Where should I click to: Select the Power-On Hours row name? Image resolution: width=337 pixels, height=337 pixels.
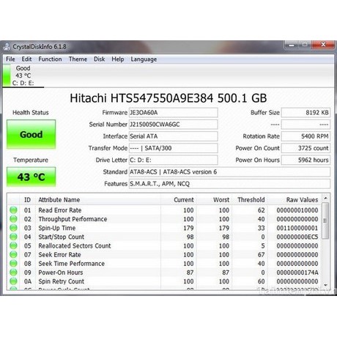(61, 273)
